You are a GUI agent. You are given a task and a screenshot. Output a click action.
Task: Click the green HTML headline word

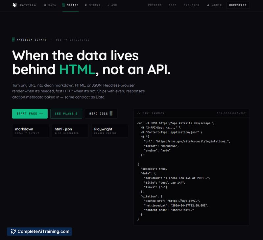click(x=77, y=70)
